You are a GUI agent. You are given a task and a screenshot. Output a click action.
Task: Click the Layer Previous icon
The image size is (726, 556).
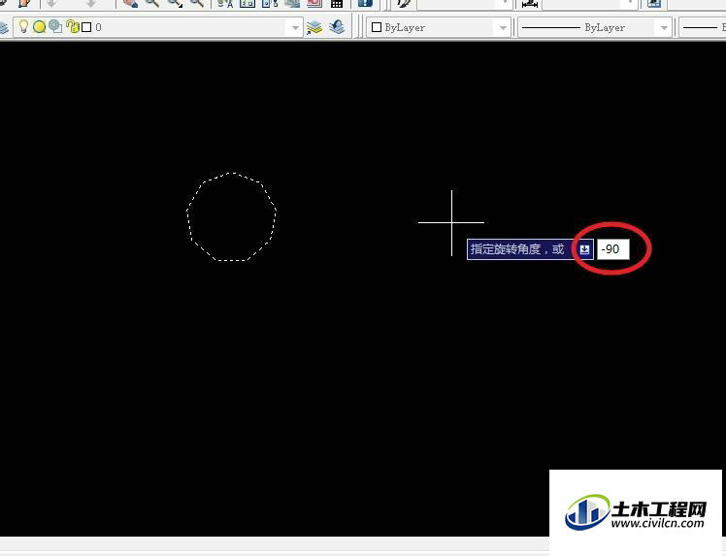click(x=337, y=27)
